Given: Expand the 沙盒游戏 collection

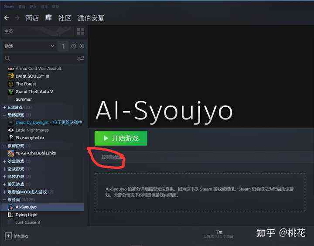Looking at the screenshot, I should coord(4,161).
